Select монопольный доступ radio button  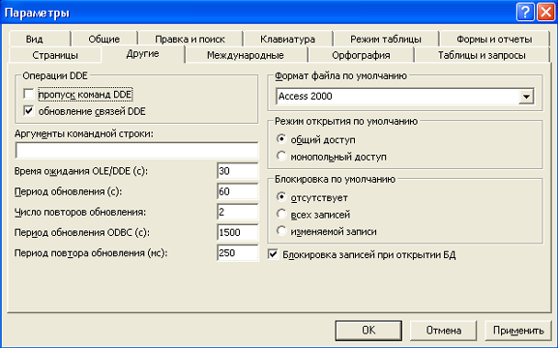point(281,157)
